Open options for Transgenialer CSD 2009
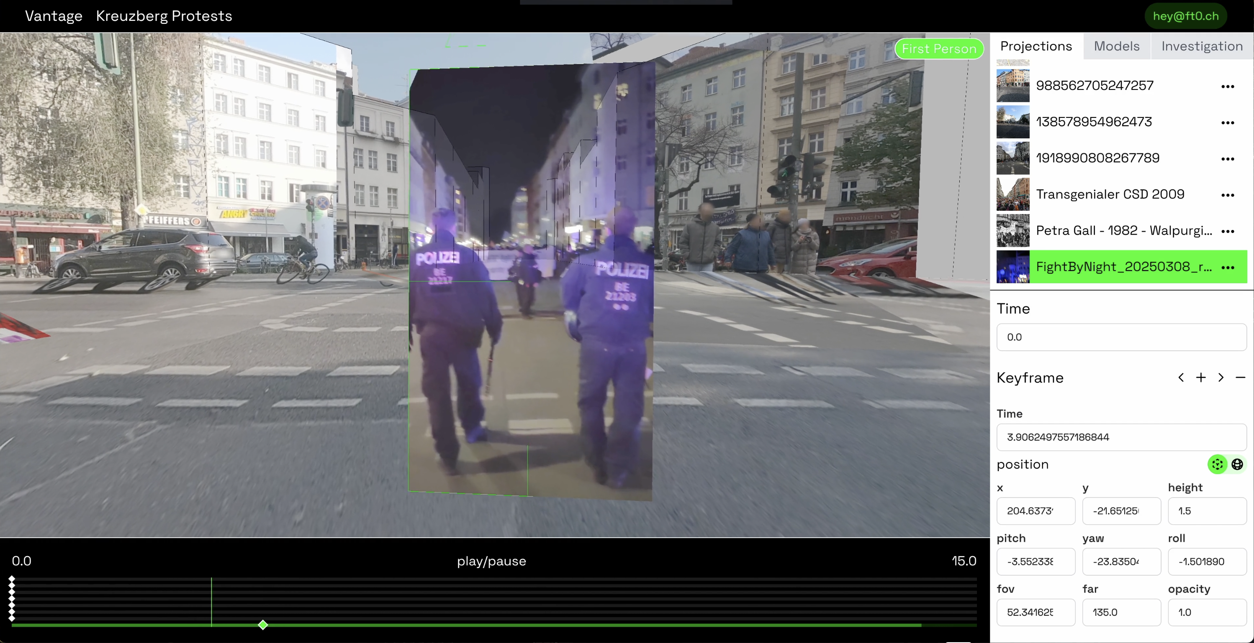 [x=1228, y=195]
